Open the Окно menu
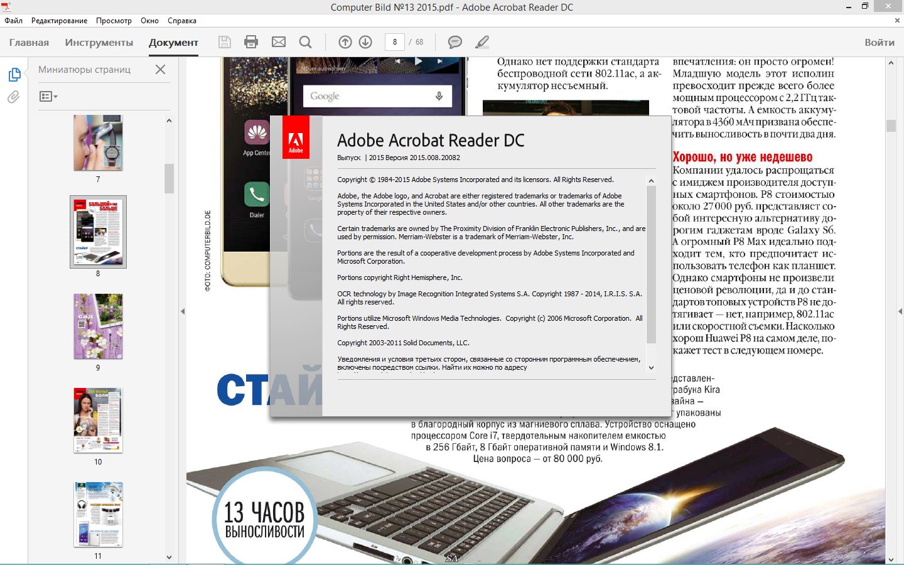This screenshot has height=565, width=904. click(x=149, y=21)
